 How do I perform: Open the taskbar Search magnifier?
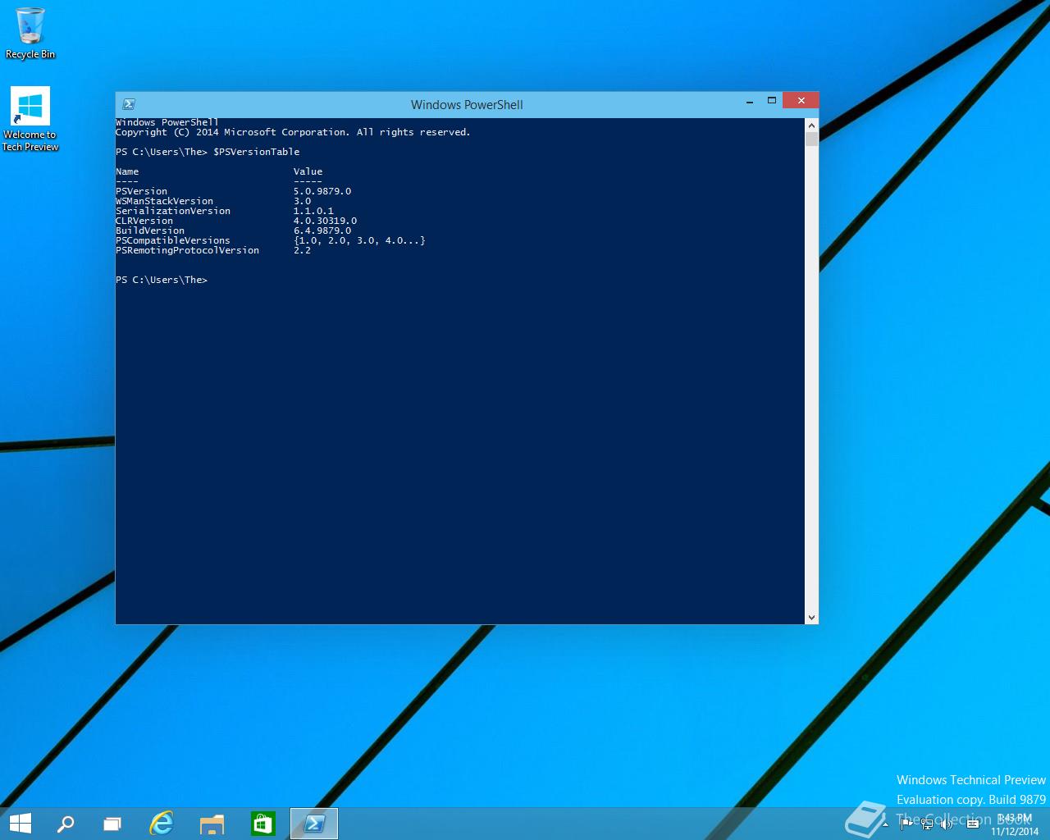coord(66,824)
